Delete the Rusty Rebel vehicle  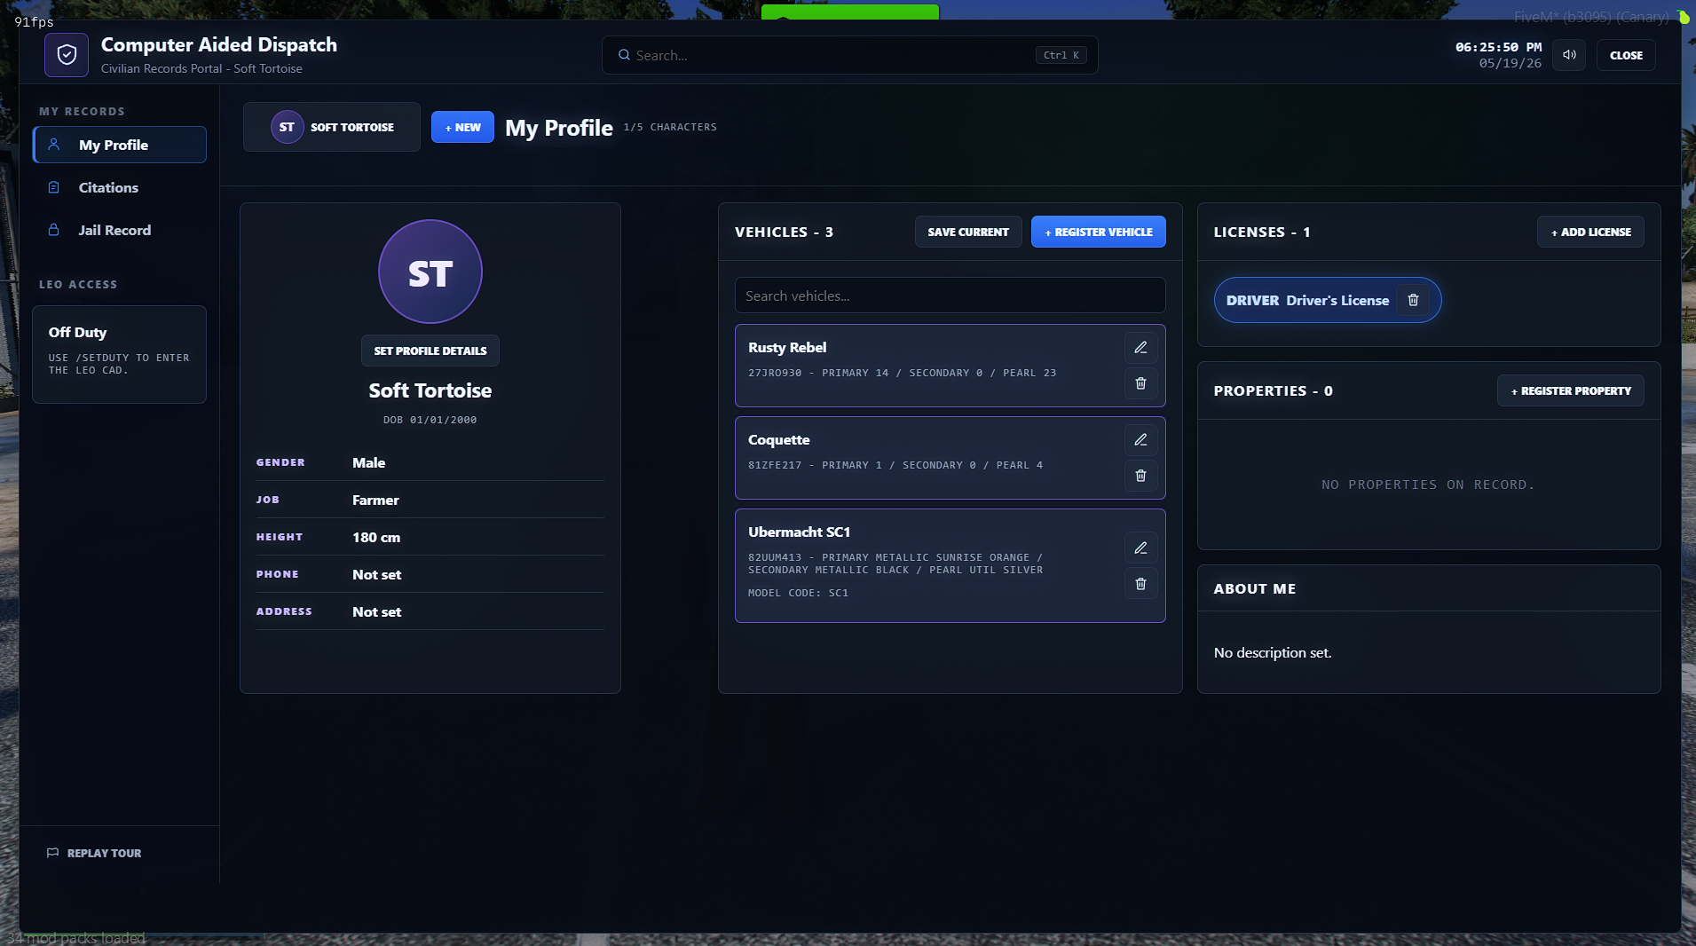tap(1140, 383)
